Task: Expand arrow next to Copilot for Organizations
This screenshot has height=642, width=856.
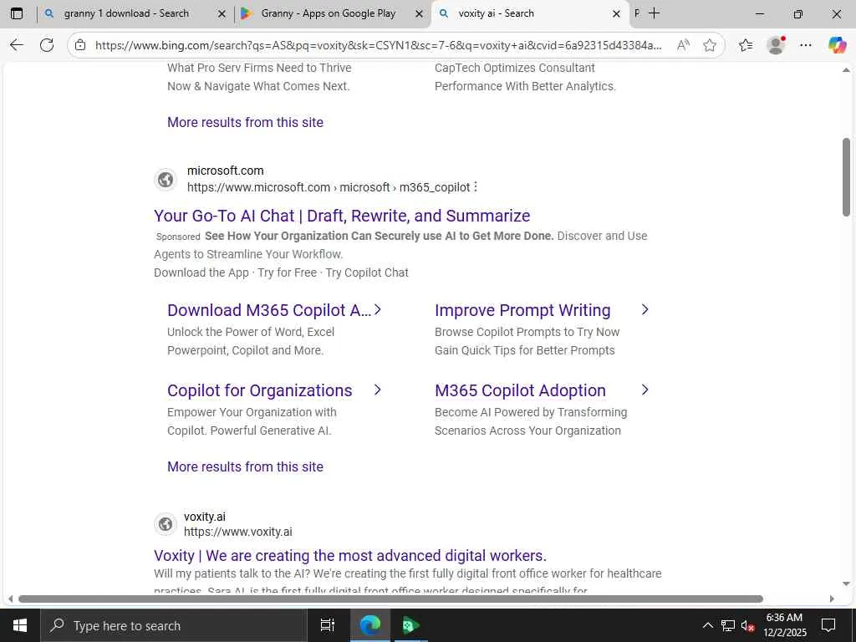Action: click(377, 390)
